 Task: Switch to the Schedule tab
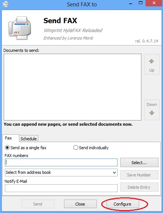click(x=29, y=139)
